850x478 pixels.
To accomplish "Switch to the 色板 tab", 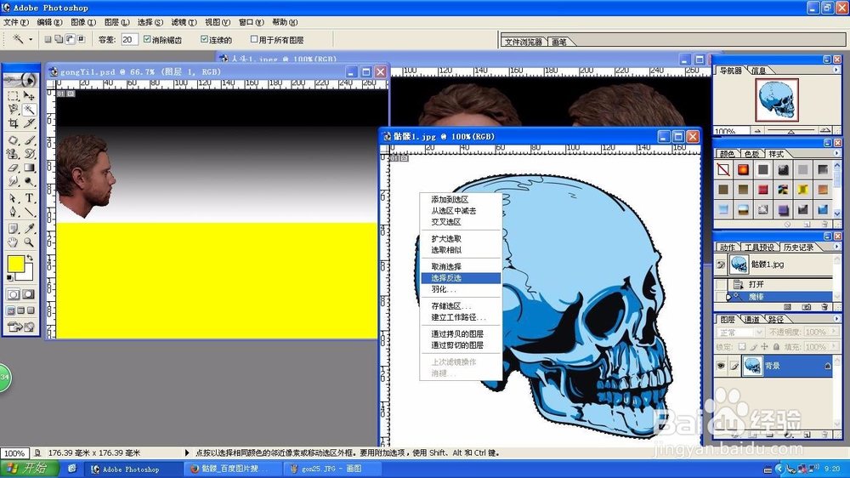I will [x=751, y=154].
